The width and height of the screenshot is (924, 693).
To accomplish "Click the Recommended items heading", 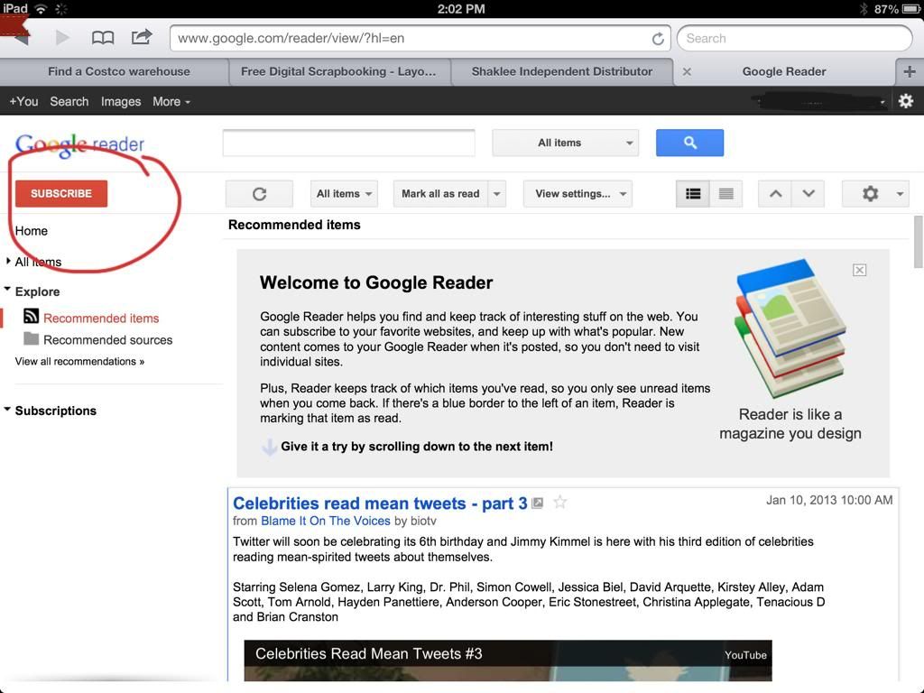I will pyautogui.click(x=294, y=225).
